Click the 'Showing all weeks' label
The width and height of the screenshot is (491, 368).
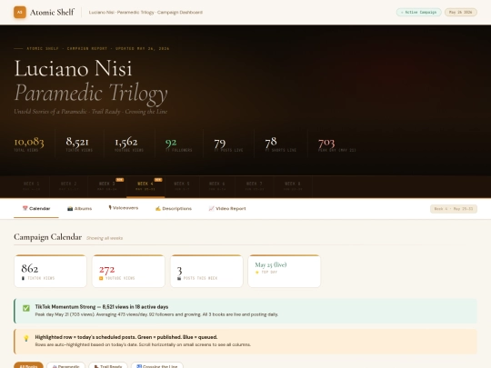point(105,238)
